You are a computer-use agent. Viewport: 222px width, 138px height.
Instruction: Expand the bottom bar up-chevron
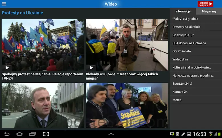[111, 134]
